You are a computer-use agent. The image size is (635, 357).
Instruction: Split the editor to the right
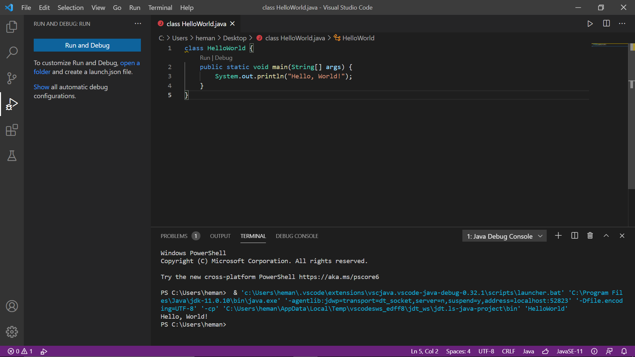coord(606,24)
